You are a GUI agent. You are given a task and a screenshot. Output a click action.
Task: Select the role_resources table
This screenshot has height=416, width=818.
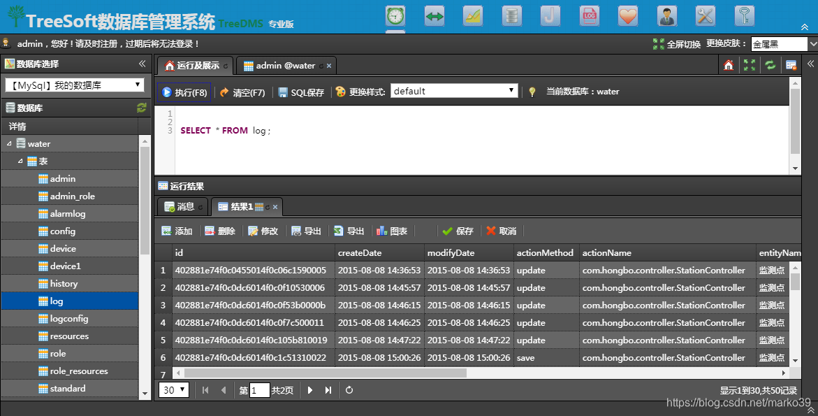pyautogui.click(x=79, y=371)
